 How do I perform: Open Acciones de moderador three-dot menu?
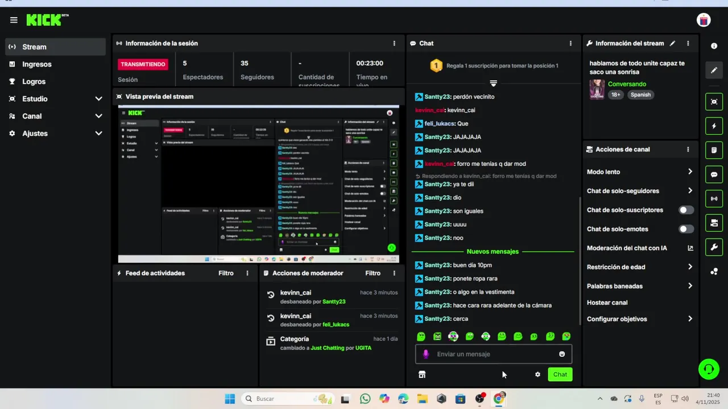[394, 273]
